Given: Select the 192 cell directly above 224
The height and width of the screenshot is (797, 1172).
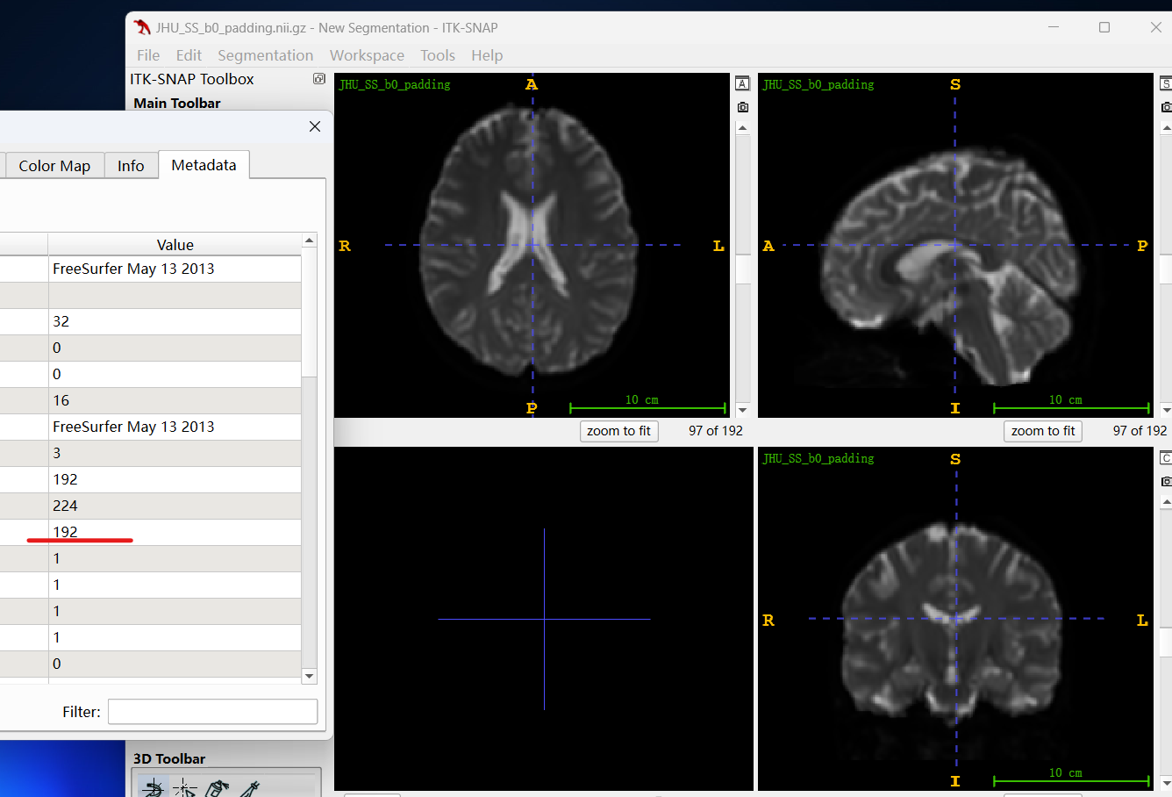Looking at the screenshot, I should [x=175, y=479].
